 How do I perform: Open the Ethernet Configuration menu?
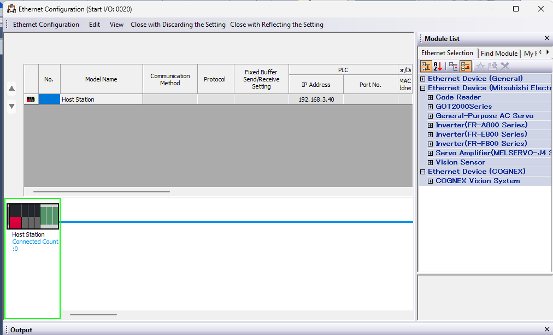point(46,25)
